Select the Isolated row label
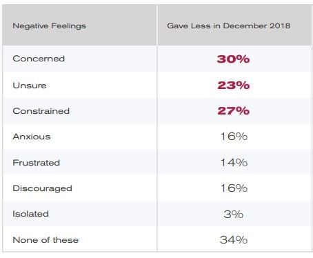 point(30,214)
